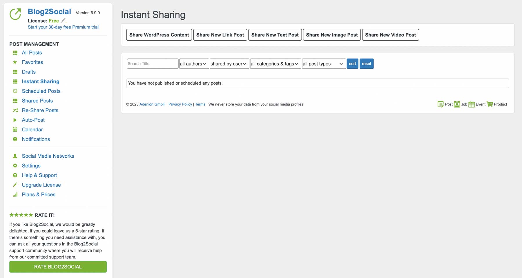Click the Product cart icon in the footer
Image resolution: width=522 pixels, height=278 pixels.
(x=490, y=104)
